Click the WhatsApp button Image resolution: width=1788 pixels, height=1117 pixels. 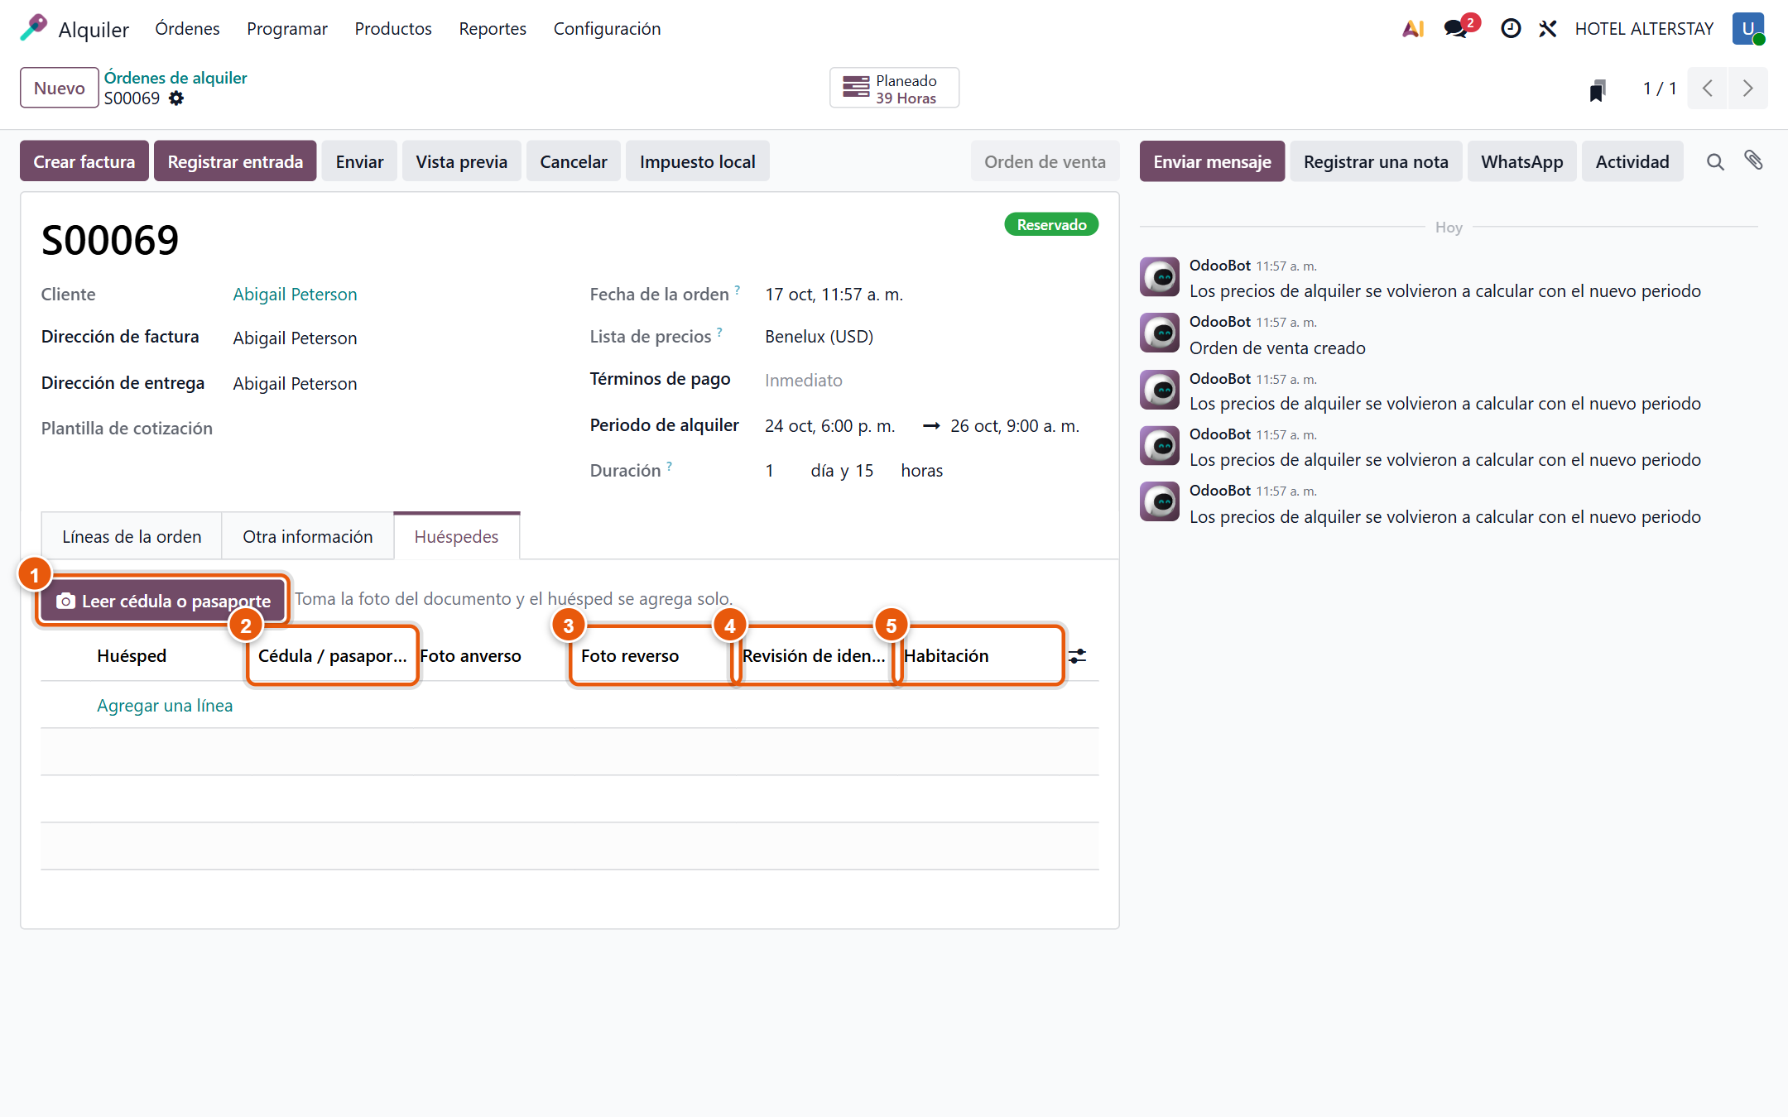point(1521,161)
